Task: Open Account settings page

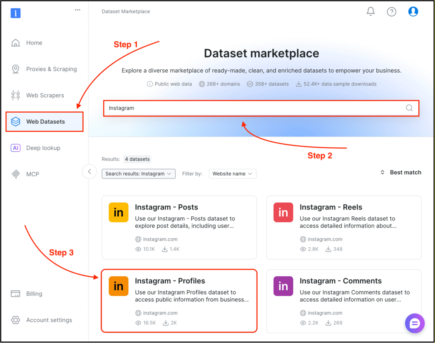Action: click(49, 320)
